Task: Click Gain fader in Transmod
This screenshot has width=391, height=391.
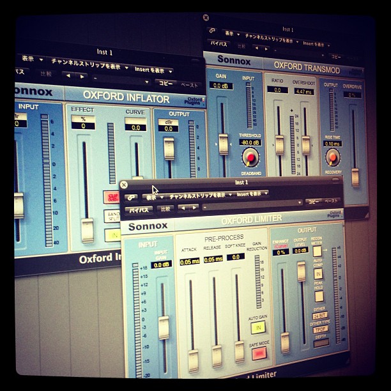Action: tap(223, 144)
